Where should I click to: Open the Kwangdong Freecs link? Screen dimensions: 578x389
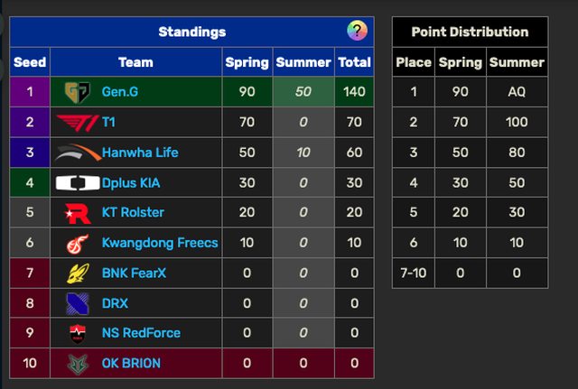point(160,243)
